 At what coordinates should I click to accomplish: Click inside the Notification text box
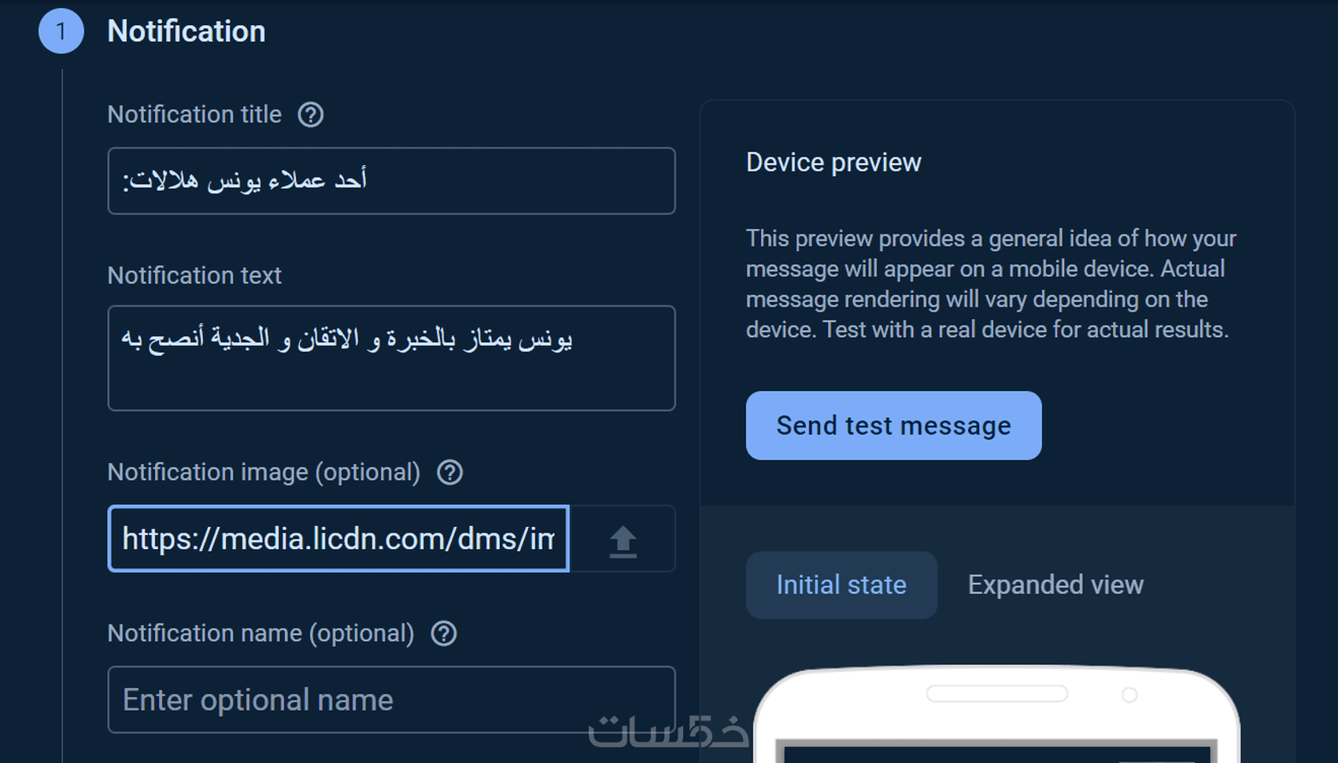point(391,358)
